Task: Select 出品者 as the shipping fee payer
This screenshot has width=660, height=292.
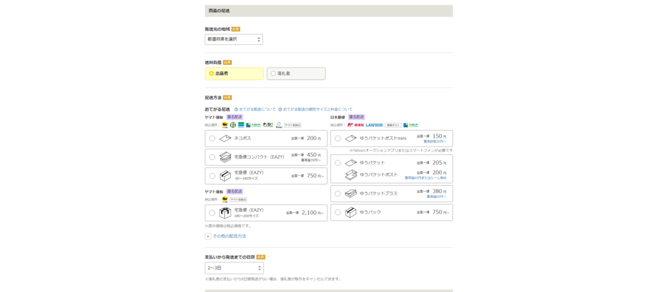Action: pos(234,73)
